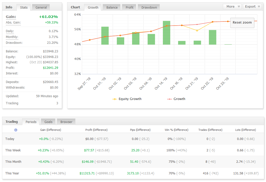Image resolution: width=266 pixels, height=182 pixels.
Task: Click the Tracking count 3
Action: [57, 103]
